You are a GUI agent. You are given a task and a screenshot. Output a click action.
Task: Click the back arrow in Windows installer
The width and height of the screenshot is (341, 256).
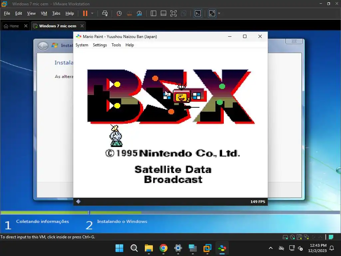click(43, 46)
